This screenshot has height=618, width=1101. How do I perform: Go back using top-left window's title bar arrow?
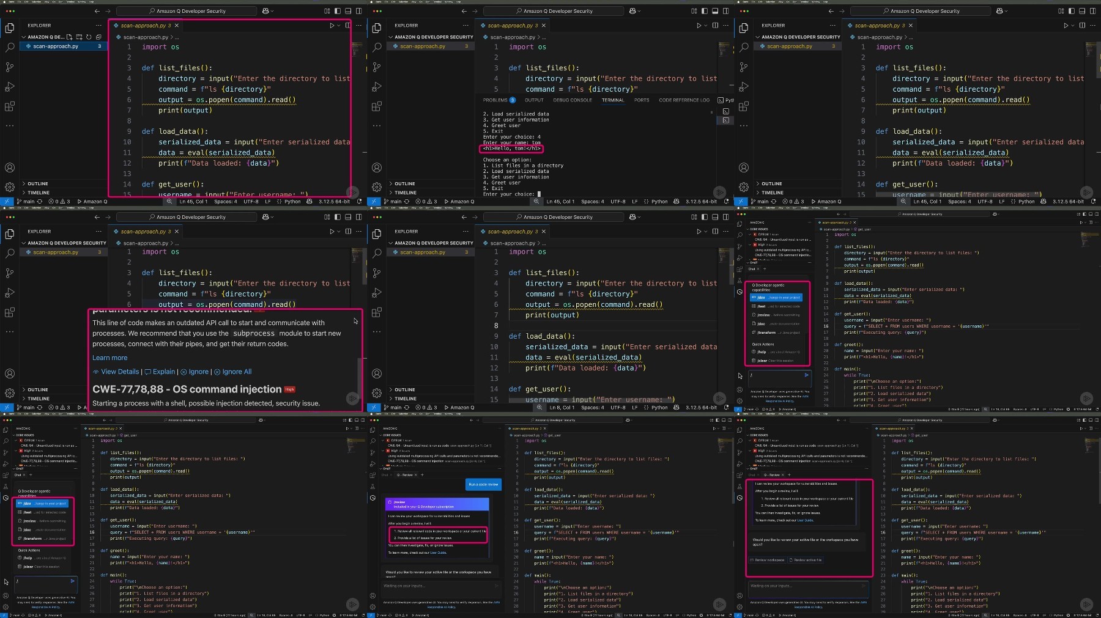[x=97, y=11]
